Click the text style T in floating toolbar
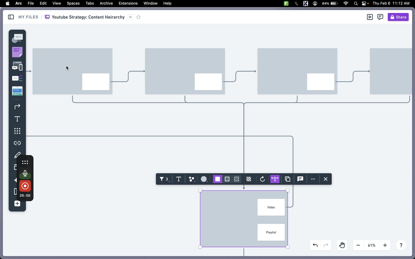This screenshot has height=259, width=415. click(178, 179)
